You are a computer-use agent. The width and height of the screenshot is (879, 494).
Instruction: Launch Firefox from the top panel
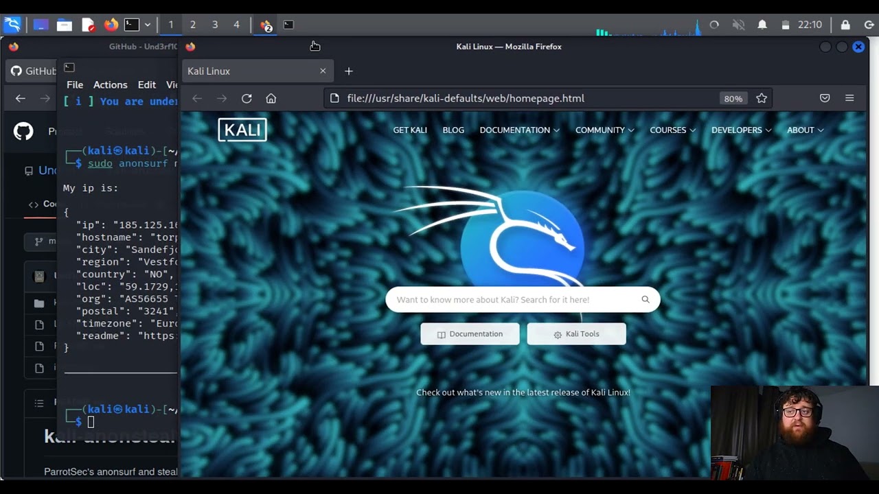point(111,25)
